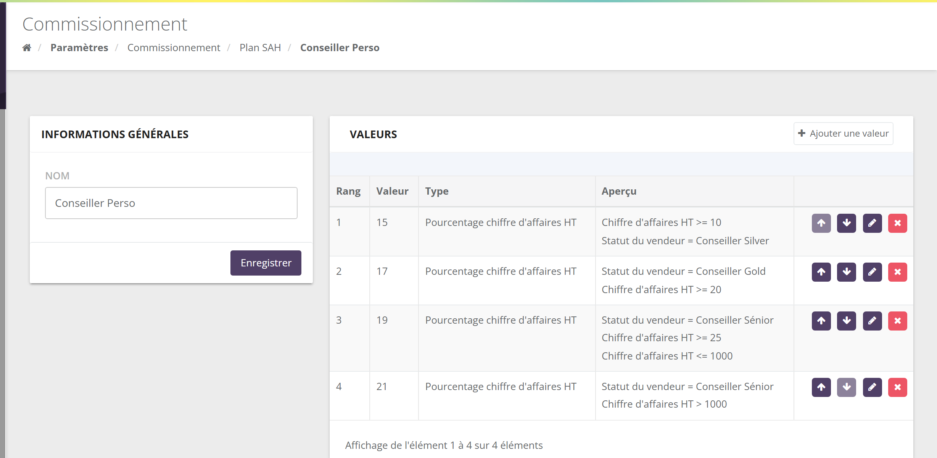Screen dimensions: 937x458
Task: Select 'Statut du vendeur = Conseiller Gold' text
Action: point(683,271)
